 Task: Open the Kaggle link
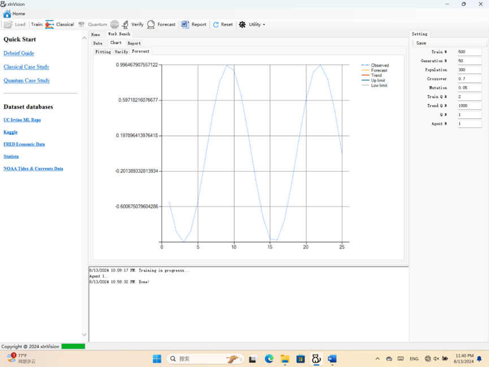pos(10,132)
